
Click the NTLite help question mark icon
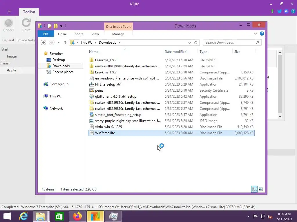293,11
